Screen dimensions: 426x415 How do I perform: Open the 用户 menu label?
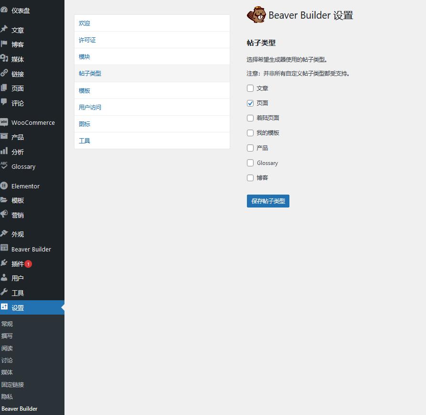tap(18, 278)
